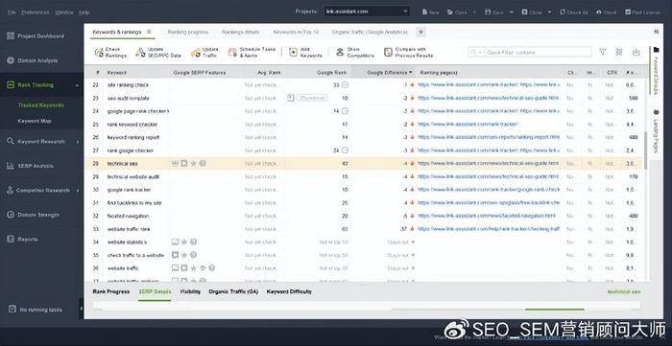Click Compare with Previous Results icon
The height and width of the screenshot is (346, 672).
pyautogui.click(x=388, y=52)
